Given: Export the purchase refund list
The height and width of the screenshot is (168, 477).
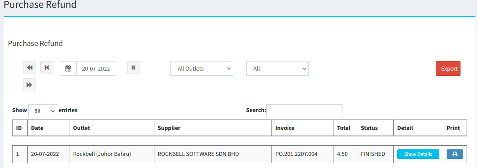Looking at the screenshot, I should tap(448, 68).
